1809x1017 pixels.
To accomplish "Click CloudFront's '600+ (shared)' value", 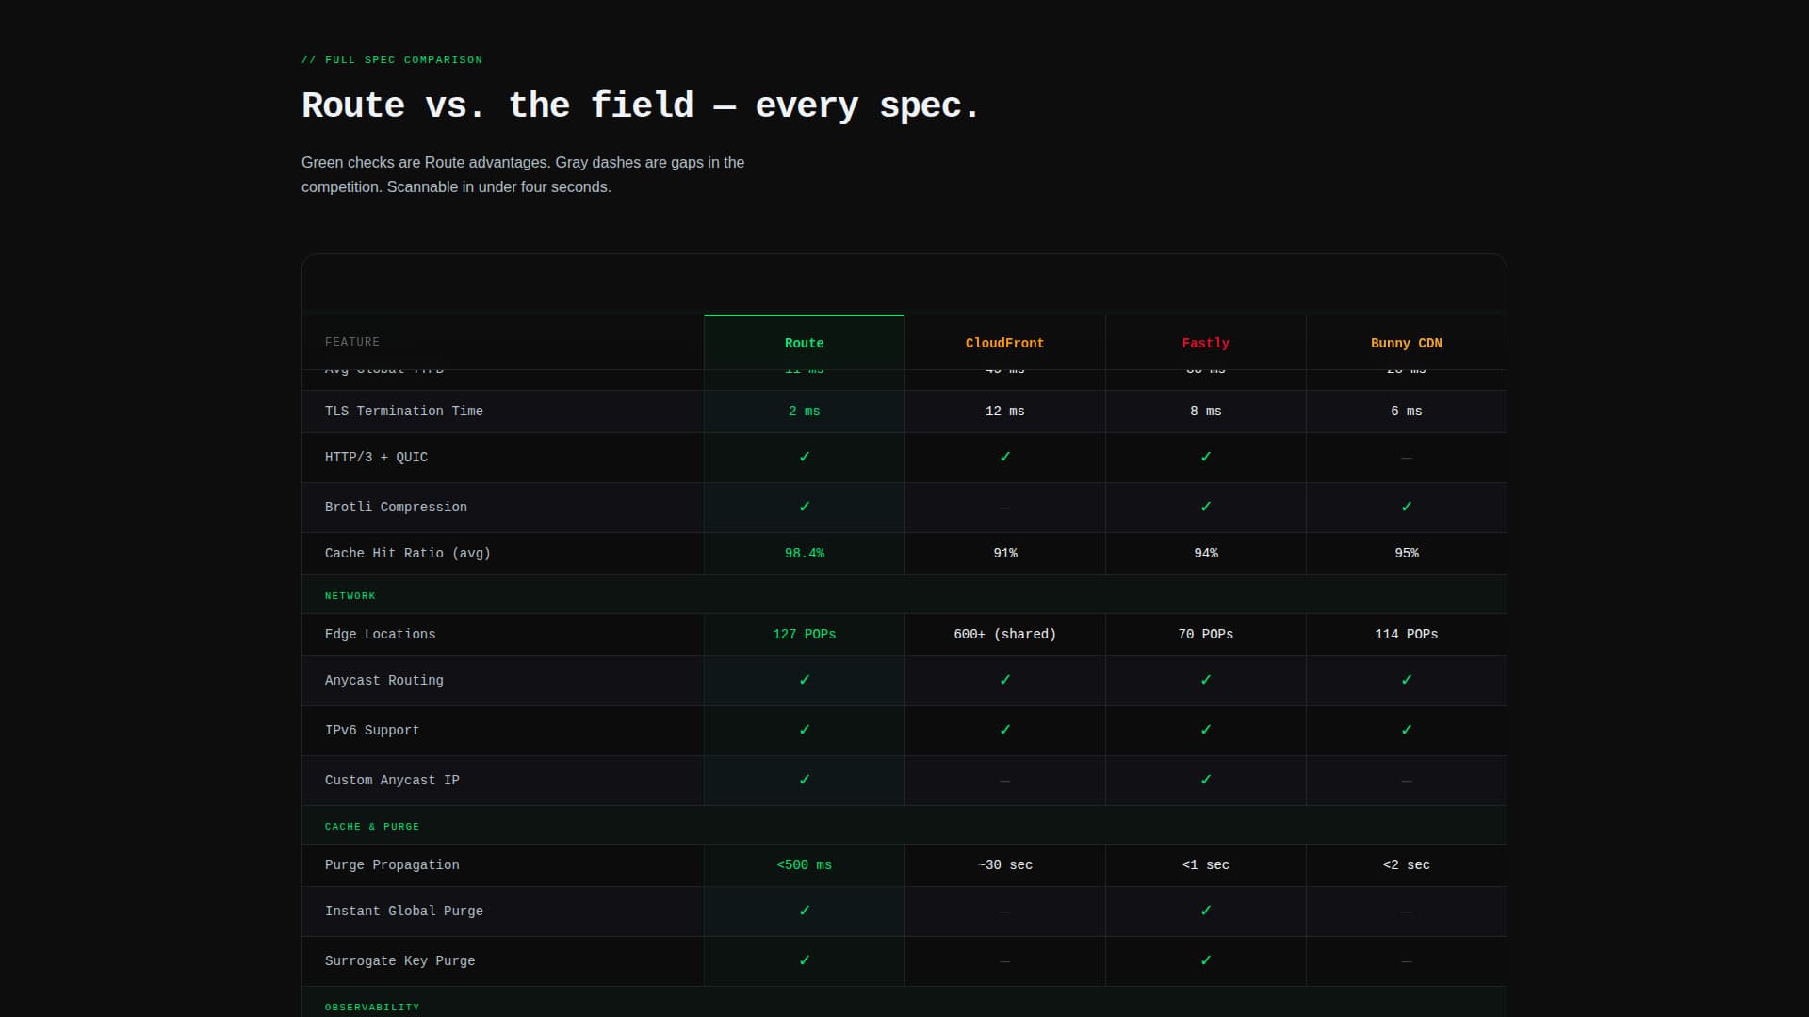I will [x=1004, y=635].
